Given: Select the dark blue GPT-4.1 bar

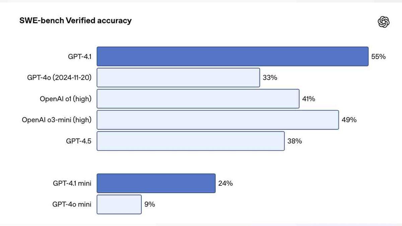Looking at the screenshot, I should tap(232, 56).
